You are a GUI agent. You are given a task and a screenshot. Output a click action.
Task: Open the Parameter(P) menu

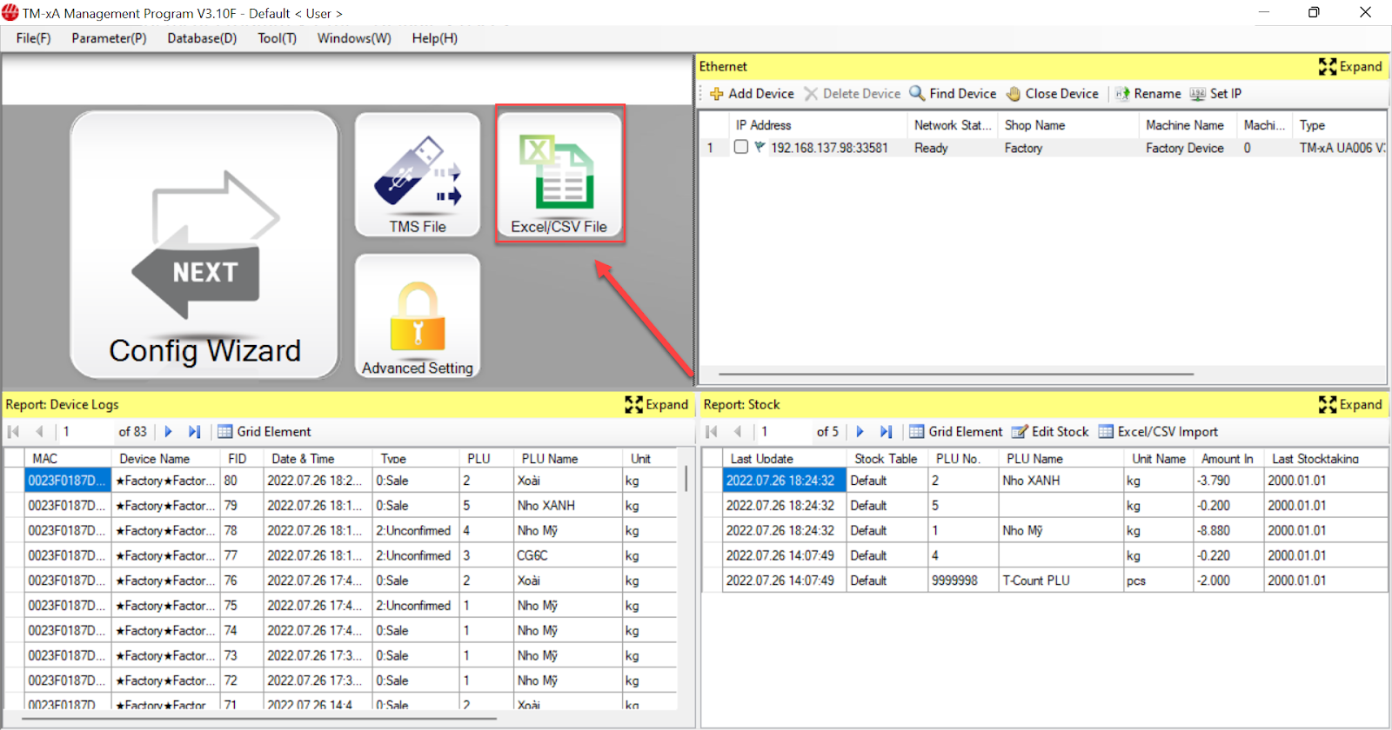(x=109, y=38)
